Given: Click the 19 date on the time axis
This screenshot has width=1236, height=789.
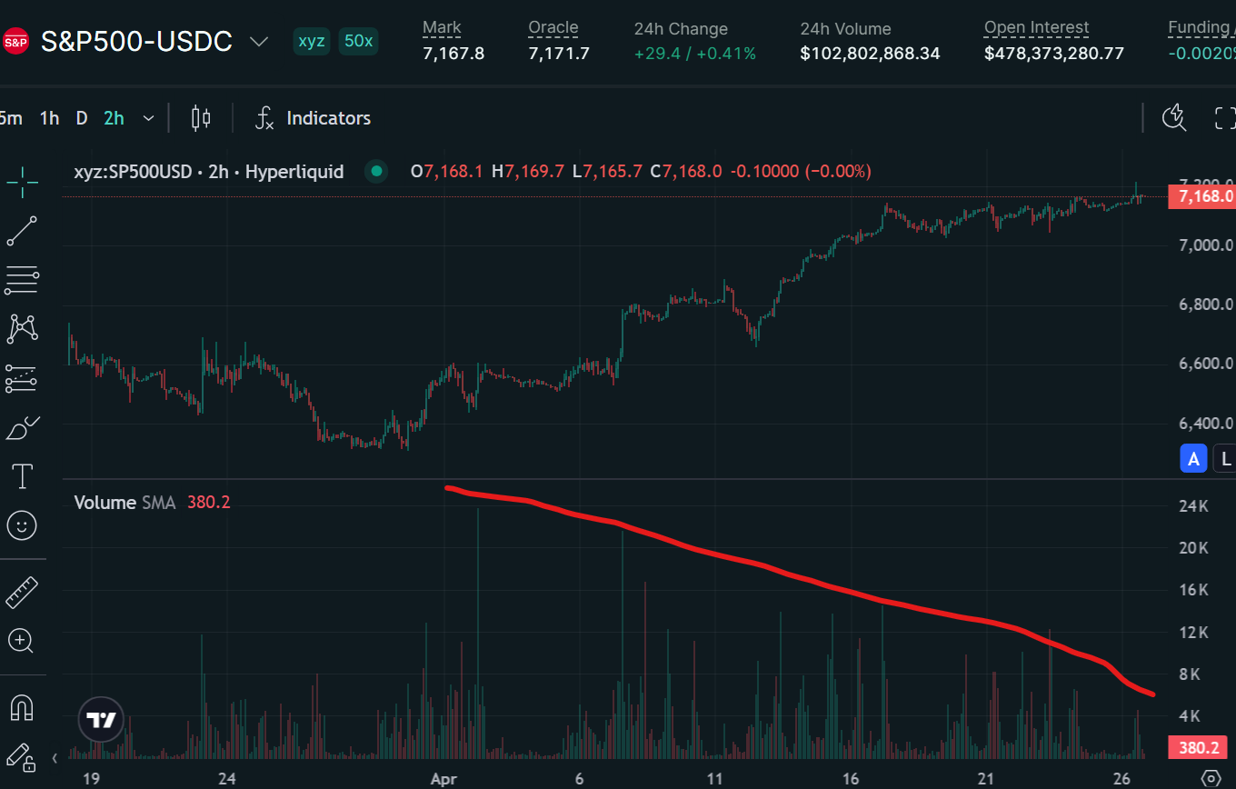Looking at the screenshot, I should click(x=91, y=779).
